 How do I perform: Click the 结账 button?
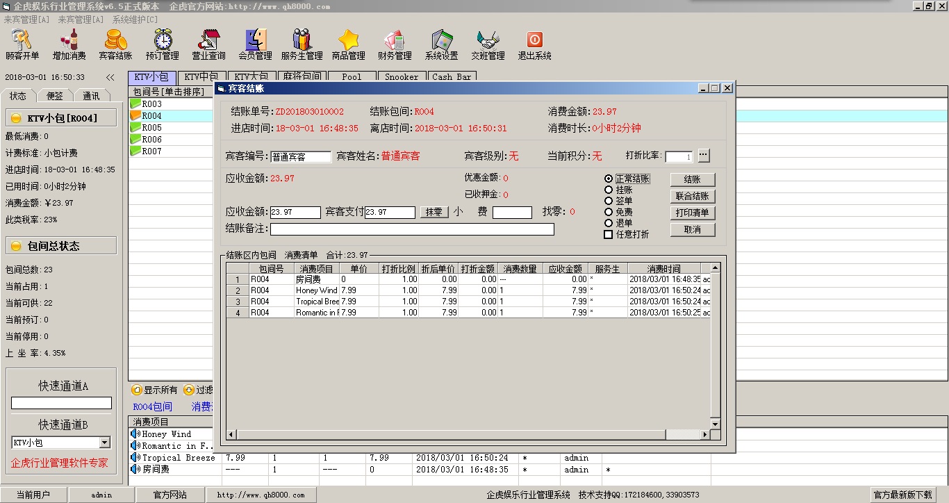coord(692,179)
